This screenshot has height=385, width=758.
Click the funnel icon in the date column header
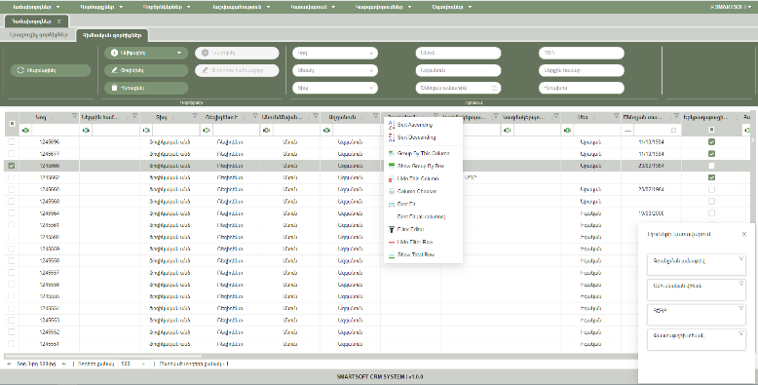(x=676, y=116)
